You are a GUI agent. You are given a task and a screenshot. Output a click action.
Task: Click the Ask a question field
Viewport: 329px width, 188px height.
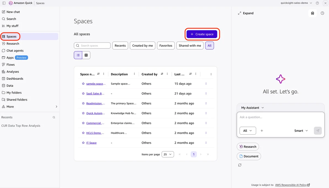pos(280,117)
